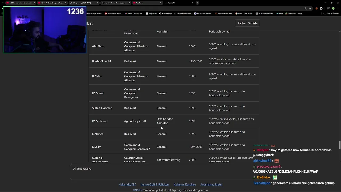Select the II. Abdülhamid name cell
Image resolution: width=341 pixels, height=192 pixels.
click(x=101, y=61)
